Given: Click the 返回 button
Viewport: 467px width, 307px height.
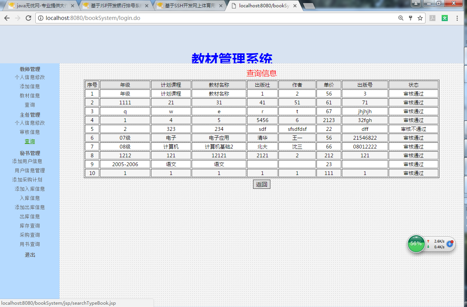Looking at the screenshot, I should 262,184.
